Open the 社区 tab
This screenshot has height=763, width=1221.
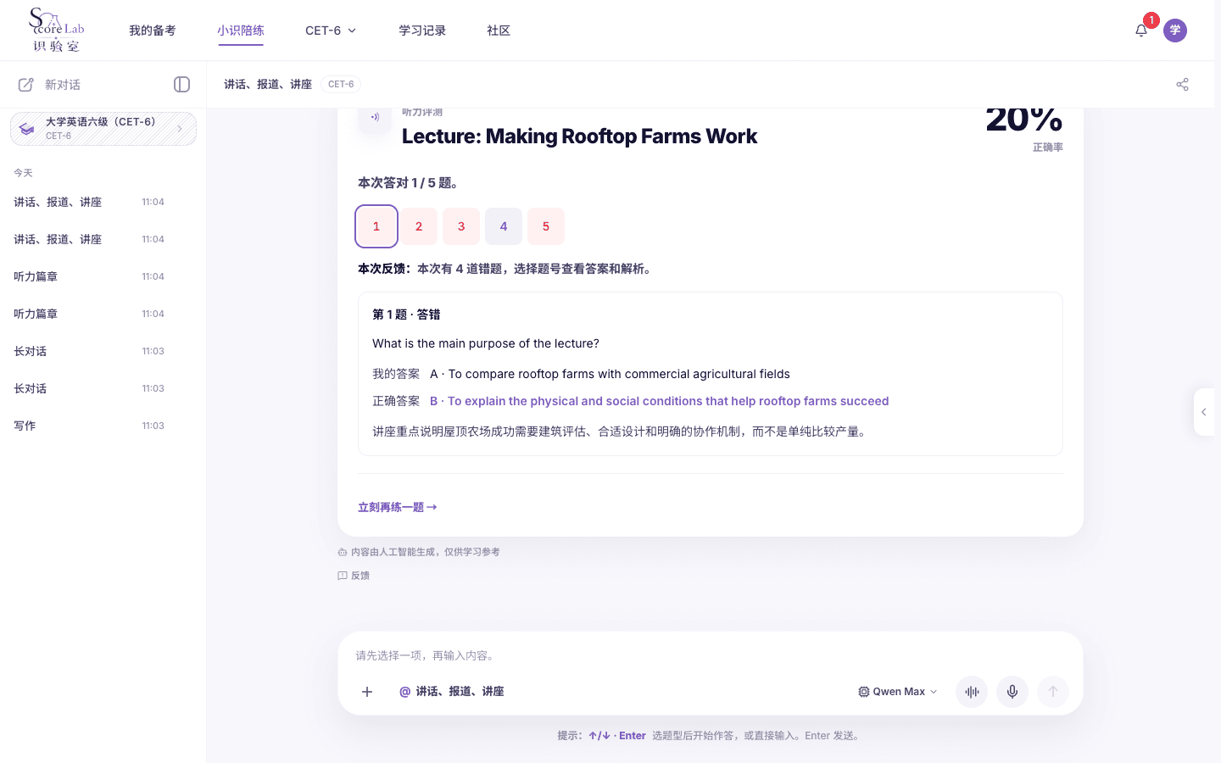tap(499, 31)
